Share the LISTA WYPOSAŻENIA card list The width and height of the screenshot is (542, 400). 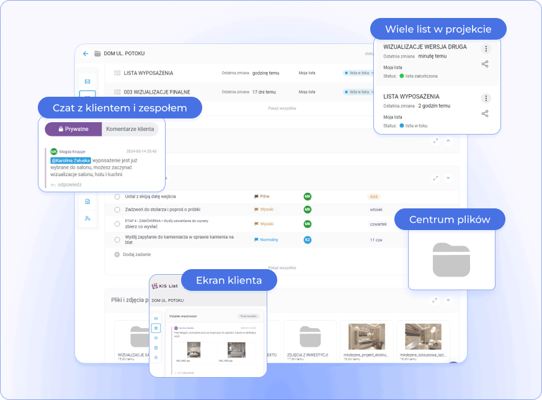pos(485,113)
